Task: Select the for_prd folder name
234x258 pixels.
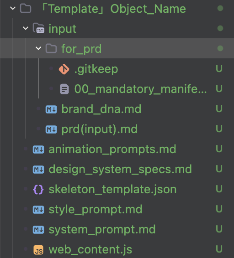Action: pyautogui.click(x=81, y=49)
